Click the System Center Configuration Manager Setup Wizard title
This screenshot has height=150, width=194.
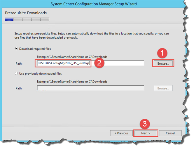pos(94,4)
